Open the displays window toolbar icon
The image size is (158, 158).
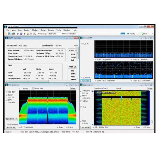tap(14, 34)
